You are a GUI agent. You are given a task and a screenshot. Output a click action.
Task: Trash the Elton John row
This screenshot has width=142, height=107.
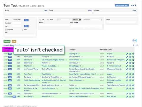(x=130, y=94)
